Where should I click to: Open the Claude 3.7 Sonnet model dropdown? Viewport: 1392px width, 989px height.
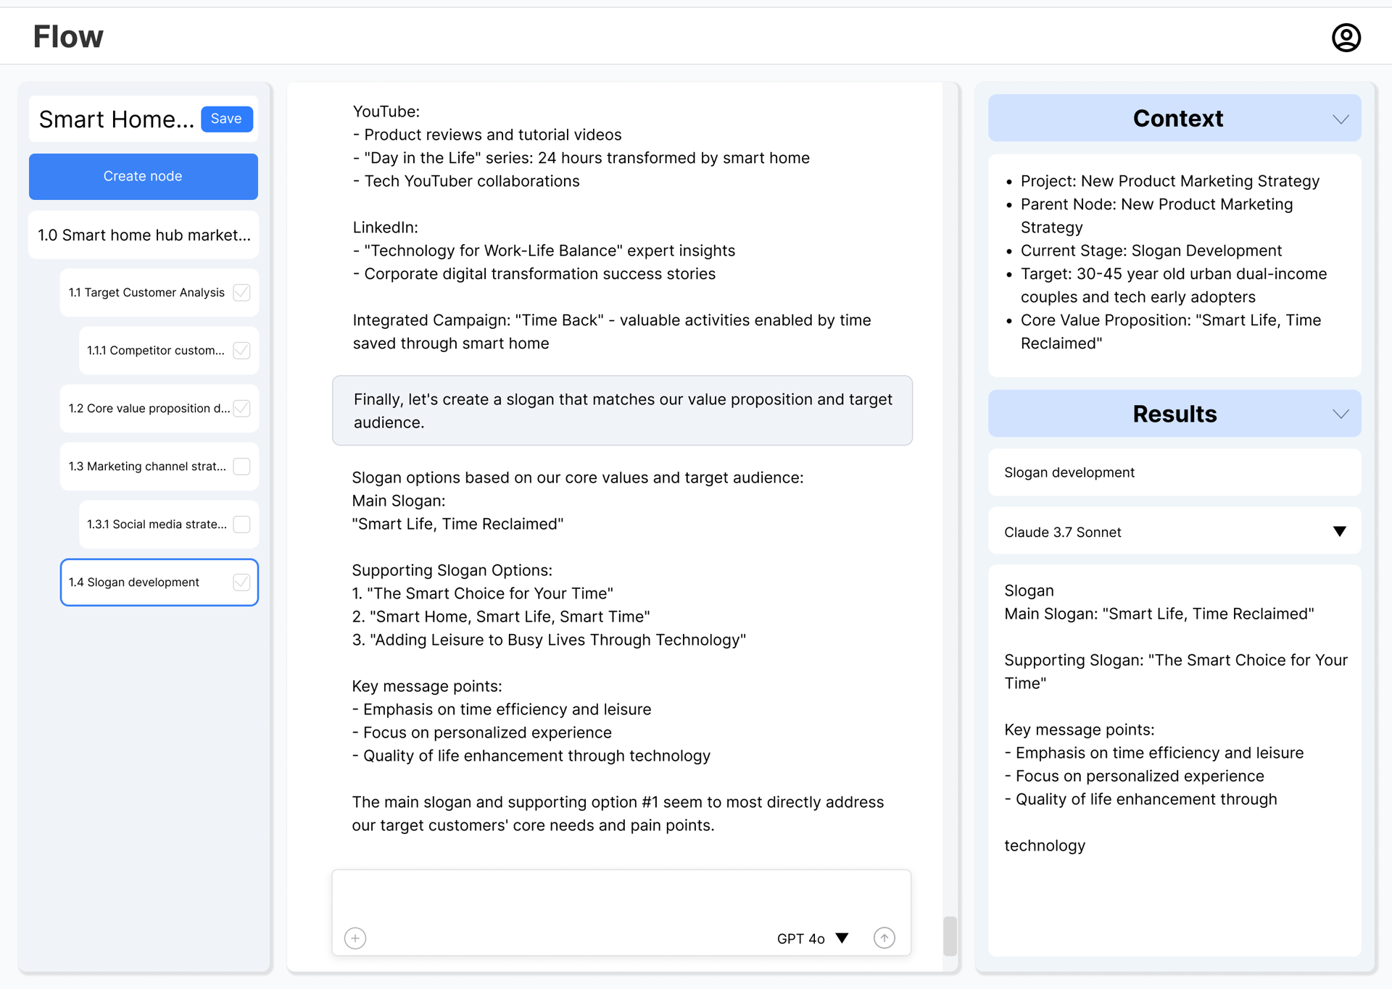(1174, 532)
